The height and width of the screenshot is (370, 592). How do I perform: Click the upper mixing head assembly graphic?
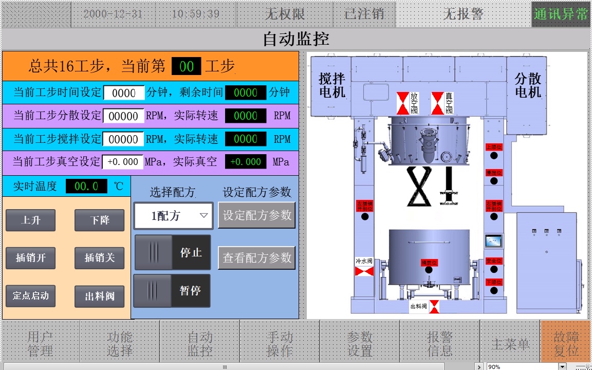click(429, 140)
